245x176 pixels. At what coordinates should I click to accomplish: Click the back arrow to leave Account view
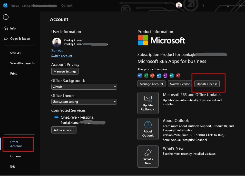[x=6, y=17]
